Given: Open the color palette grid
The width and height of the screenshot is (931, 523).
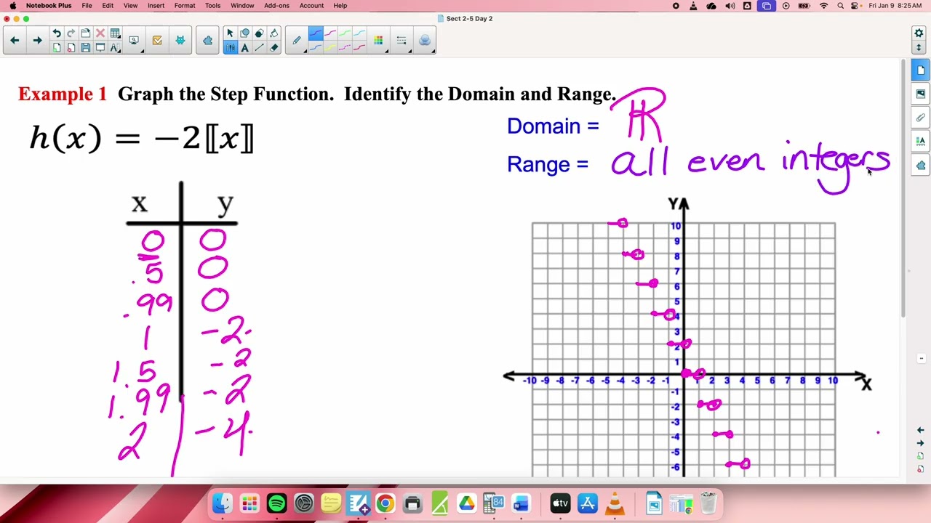Looking at the screenshot, I should 378,40.
